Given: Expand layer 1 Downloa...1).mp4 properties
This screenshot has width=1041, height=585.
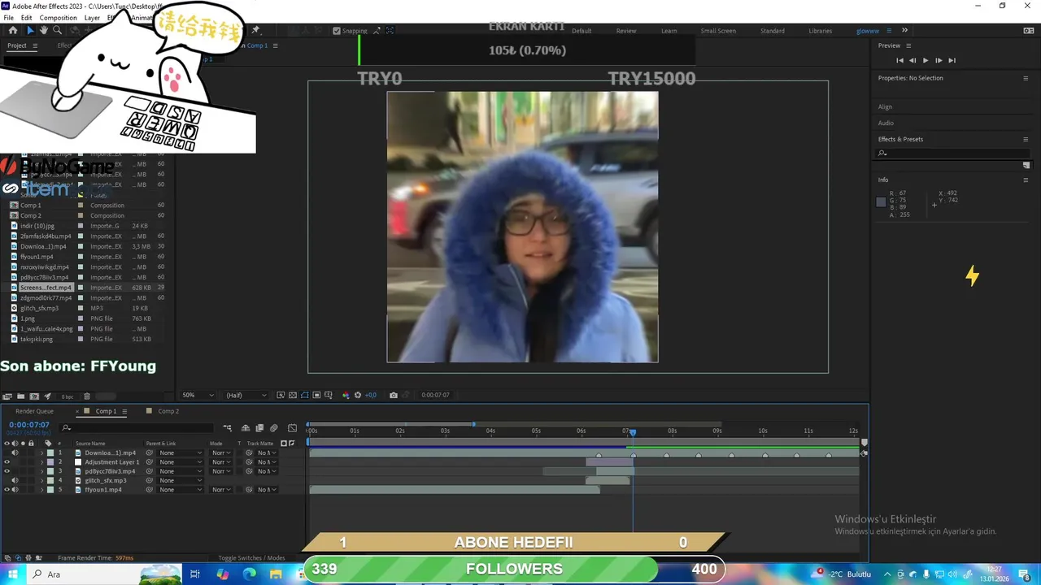Looking at the screenshot, I should [42, 453].
